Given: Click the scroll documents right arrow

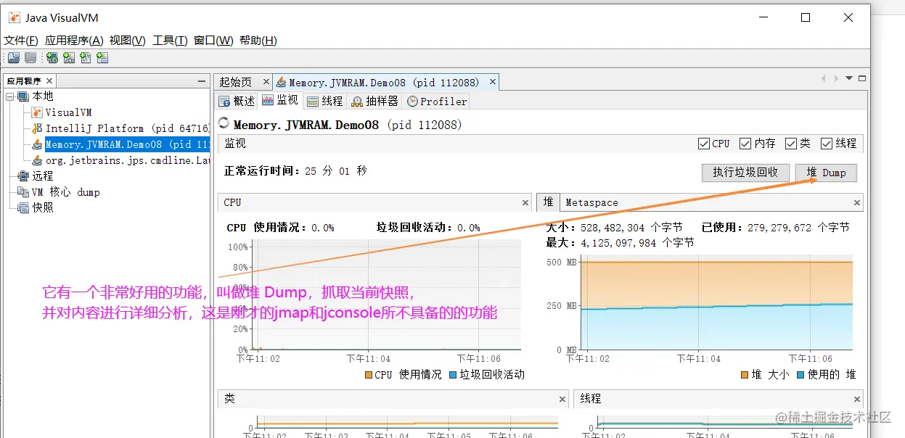Looking at the screenshot, I should coord(836,78).
